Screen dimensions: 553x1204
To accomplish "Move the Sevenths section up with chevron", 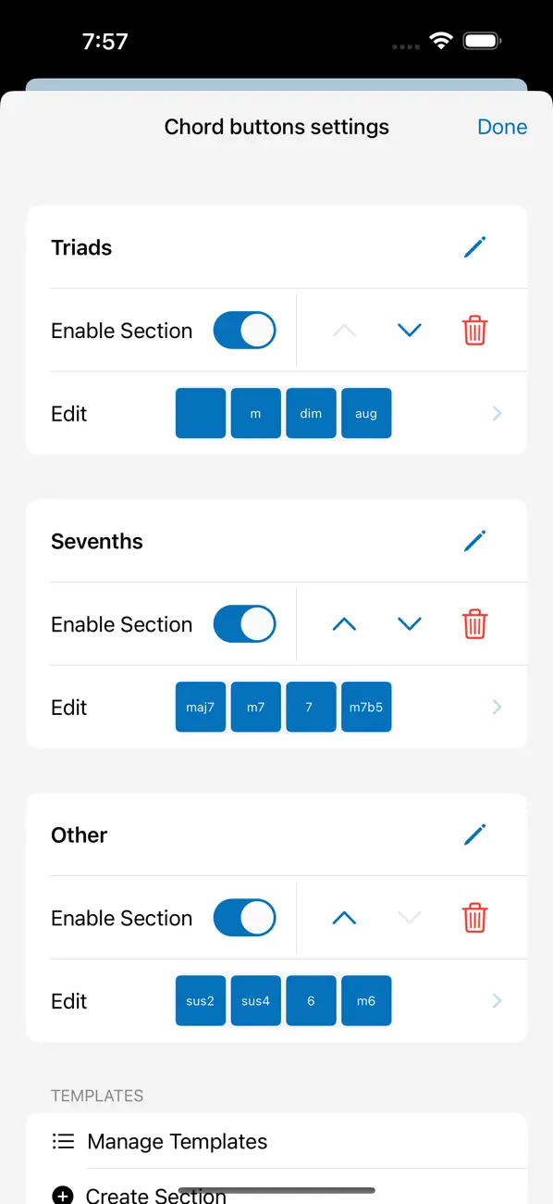I will 344,623.
